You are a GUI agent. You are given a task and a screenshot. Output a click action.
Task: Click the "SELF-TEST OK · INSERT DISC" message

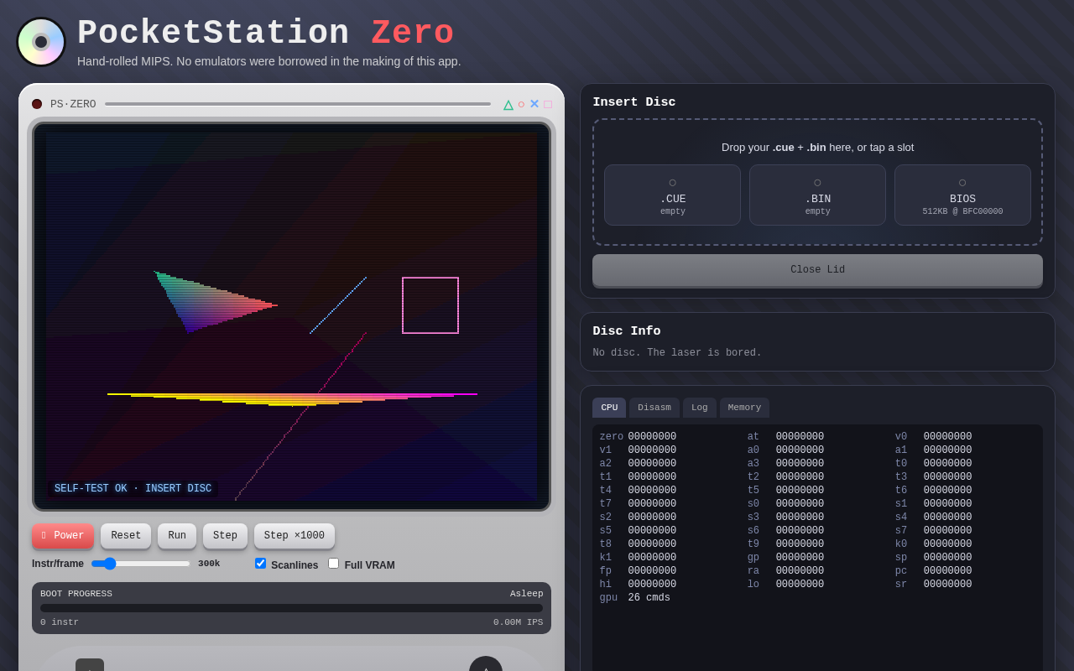pos(133,489)
